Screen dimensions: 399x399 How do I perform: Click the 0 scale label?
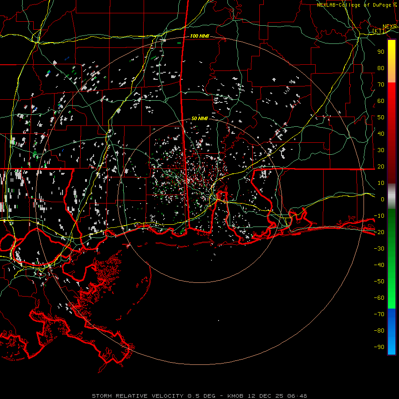coord(383,199)
